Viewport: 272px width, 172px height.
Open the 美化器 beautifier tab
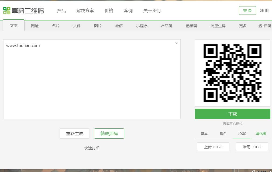pos(261,134)
